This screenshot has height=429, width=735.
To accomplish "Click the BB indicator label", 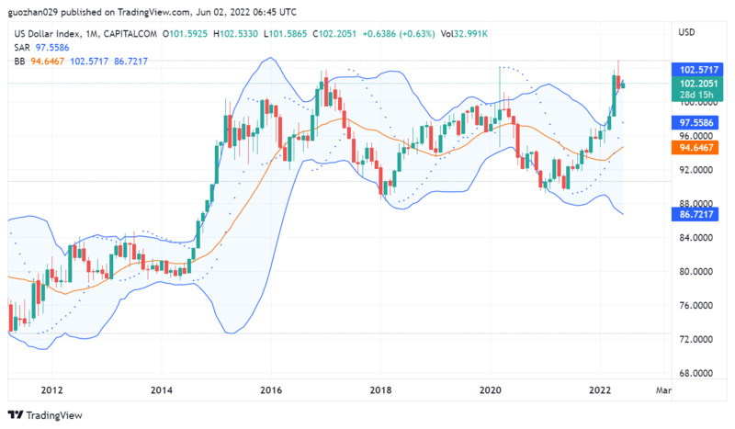I will (19, 62).
